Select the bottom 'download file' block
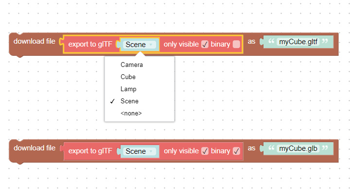Image resolution: width=350 pixels, height=195 pixels. 34,148
